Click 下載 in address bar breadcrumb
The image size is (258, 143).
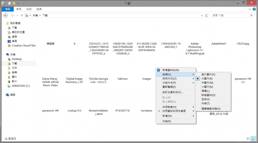[x=45, y=15]
